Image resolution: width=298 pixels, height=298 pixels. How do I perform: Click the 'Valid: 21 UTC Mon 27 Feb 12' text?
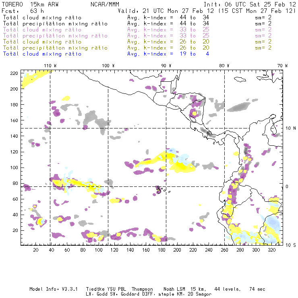point(166,11)
